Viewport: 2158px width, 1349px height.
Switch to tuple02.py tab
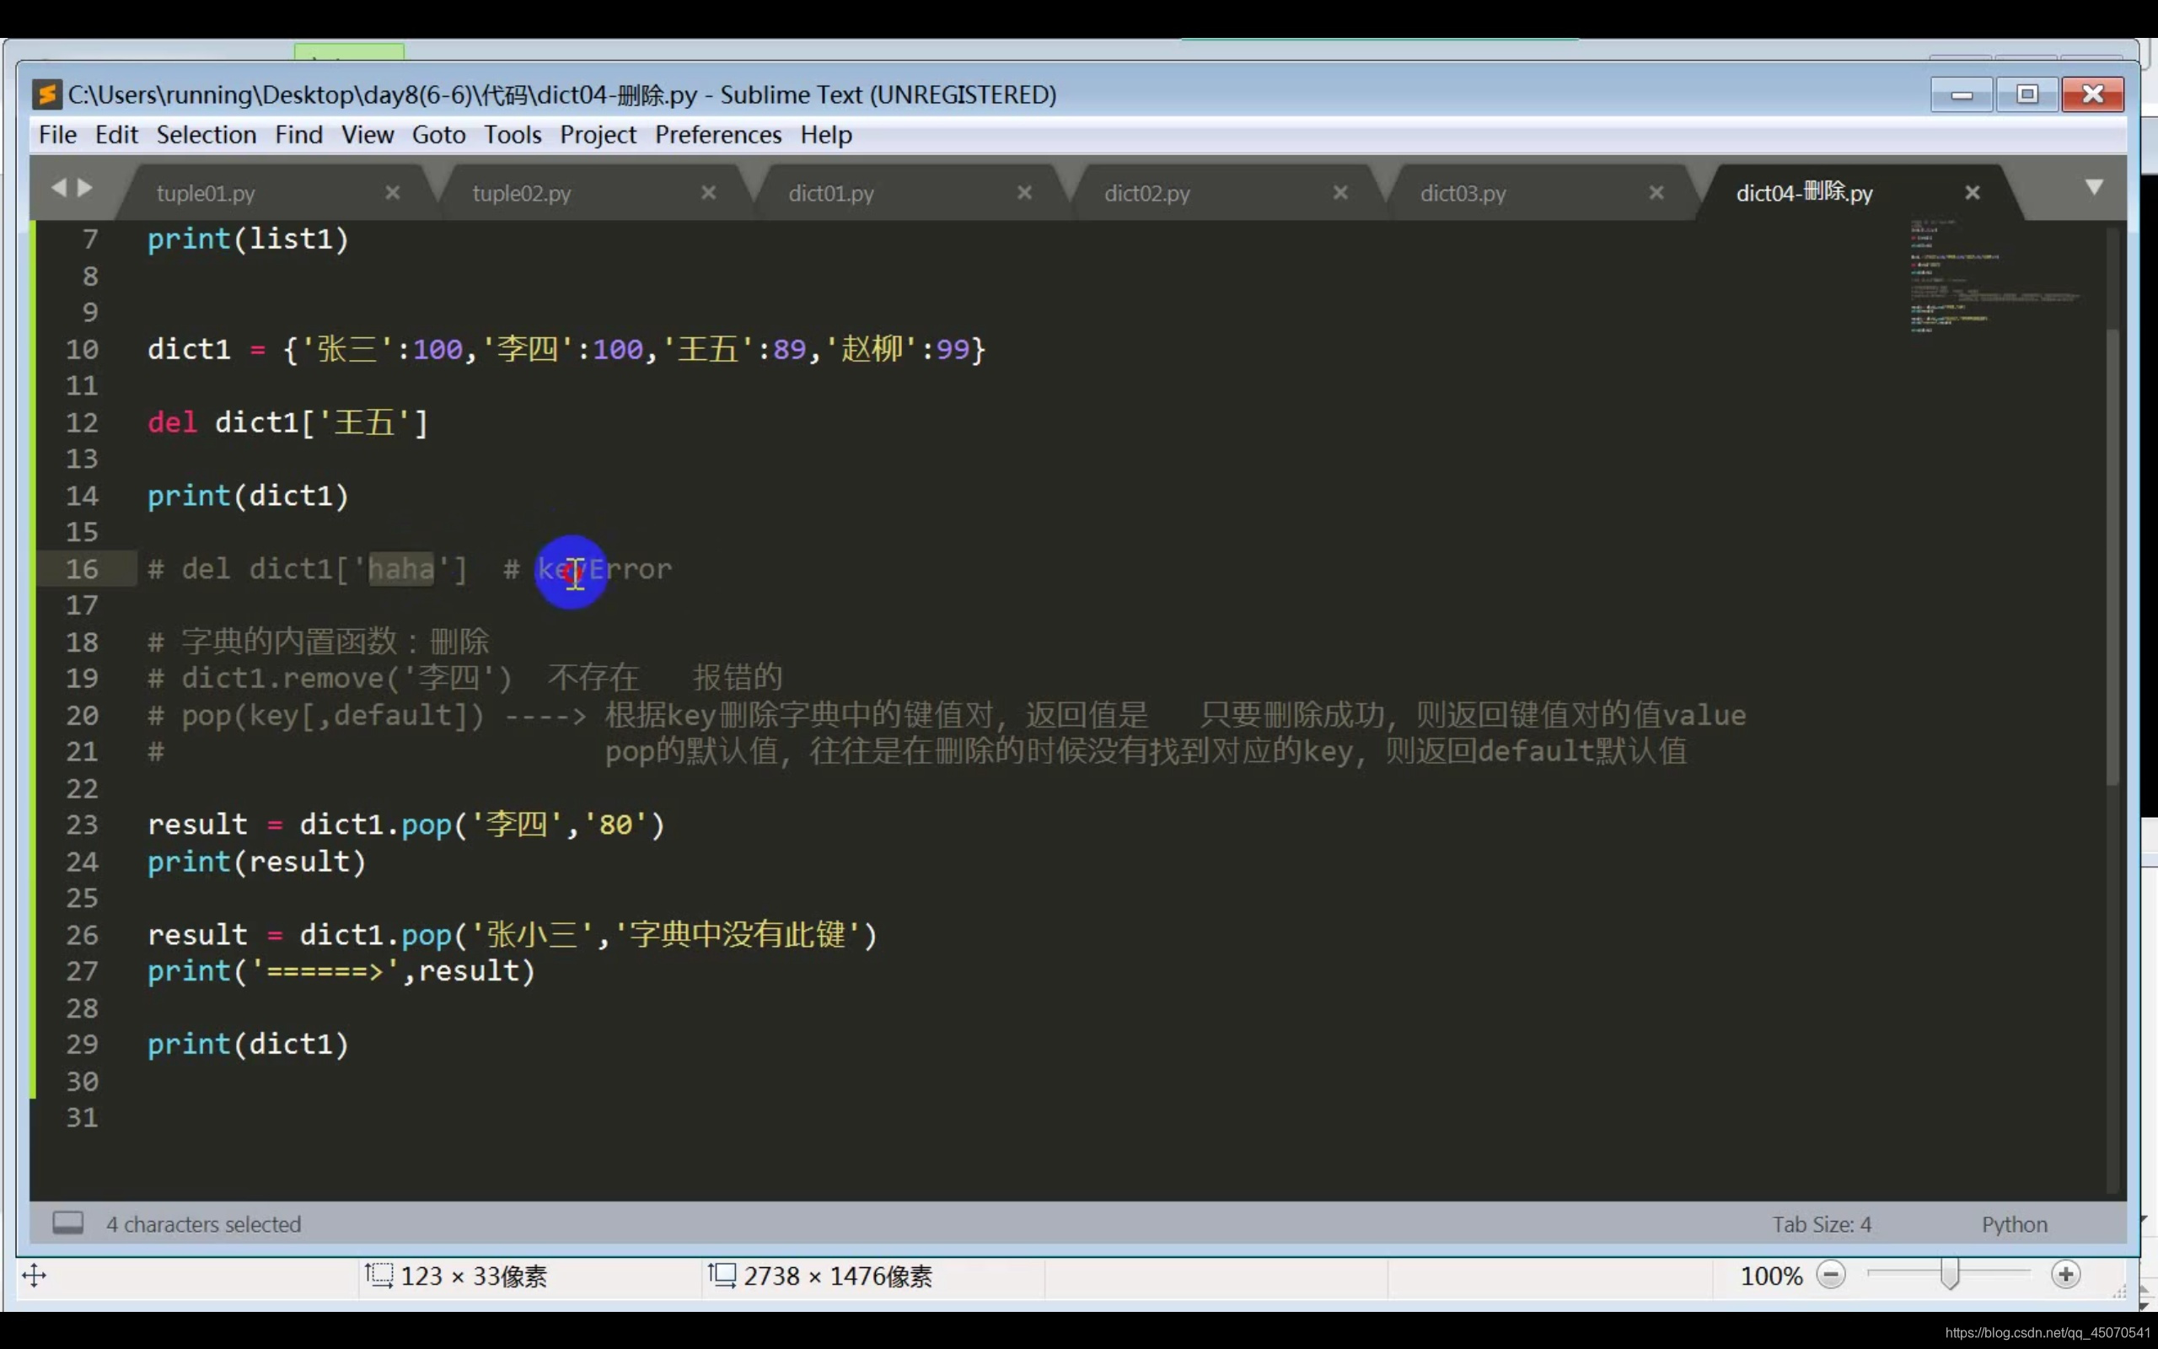pyautogui.click(x=522, y=194)
